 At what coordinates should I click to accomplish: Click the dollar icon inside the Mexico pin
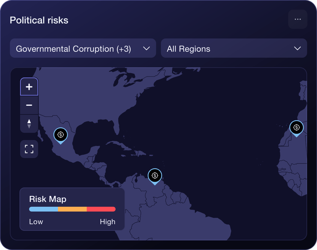tap(60, 135)
